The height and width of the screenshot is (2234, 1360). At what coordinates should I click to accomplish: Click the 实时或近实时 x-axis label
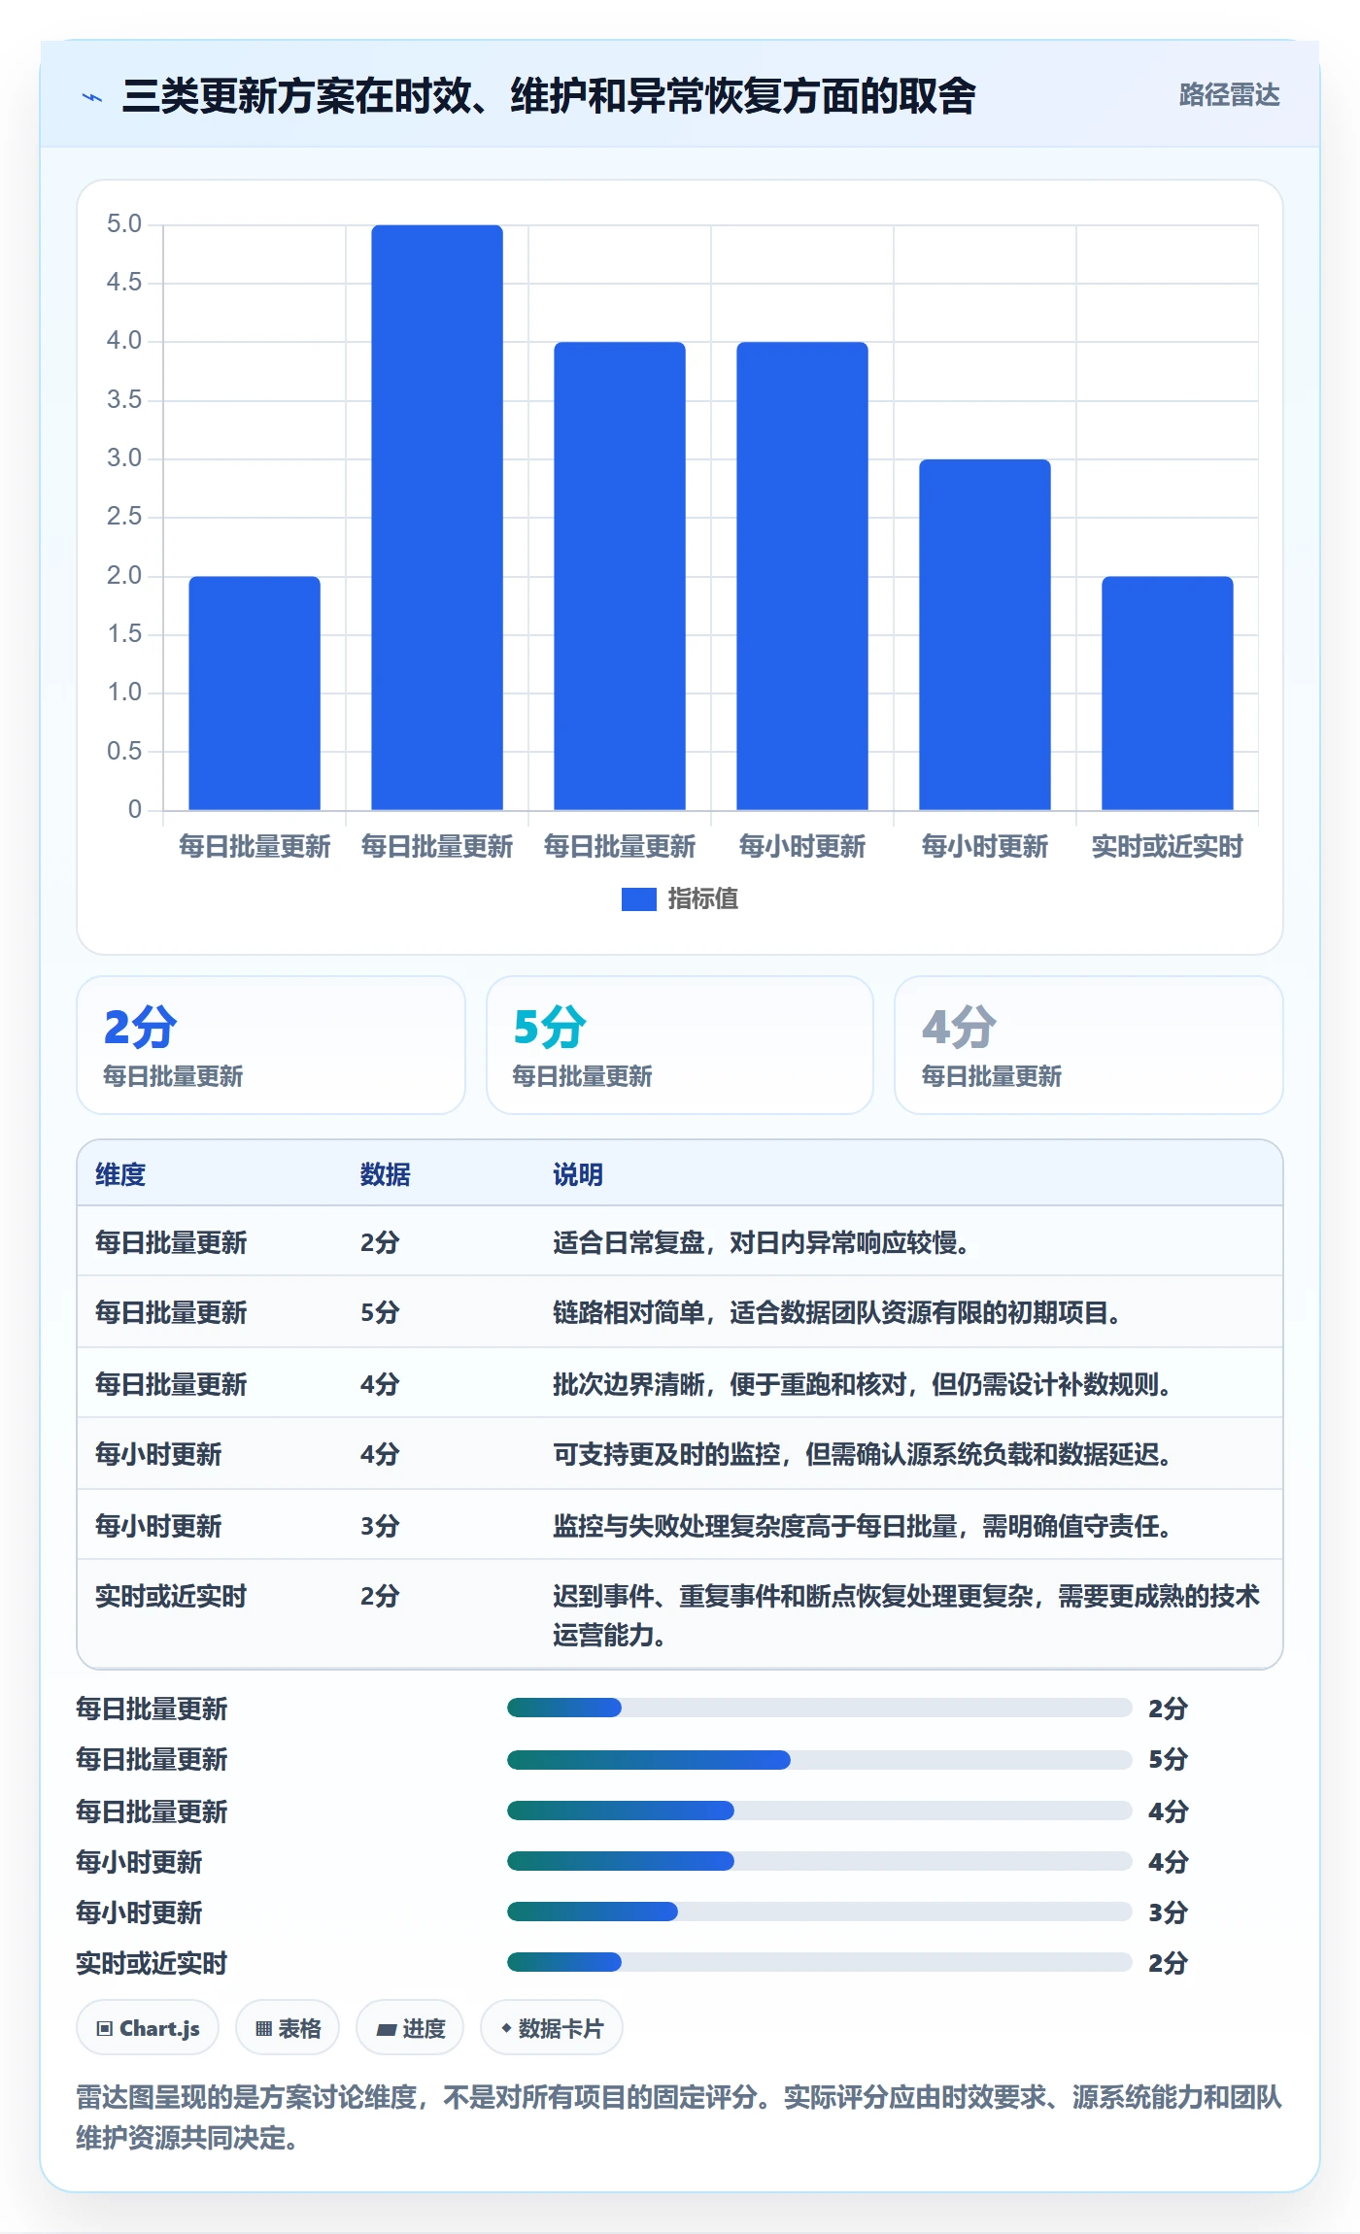click(1167, 847)
